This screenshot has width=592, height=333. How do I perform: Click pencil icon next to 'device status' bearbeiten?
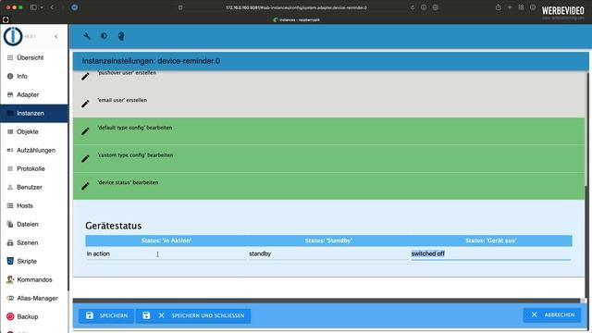(x=85, y=186)
